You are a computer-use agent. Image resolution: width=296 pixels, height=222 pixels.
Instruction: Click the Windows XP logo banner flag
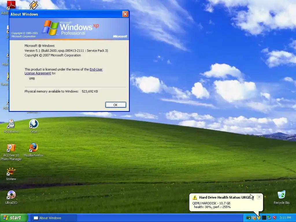click(x=50, y=28)
